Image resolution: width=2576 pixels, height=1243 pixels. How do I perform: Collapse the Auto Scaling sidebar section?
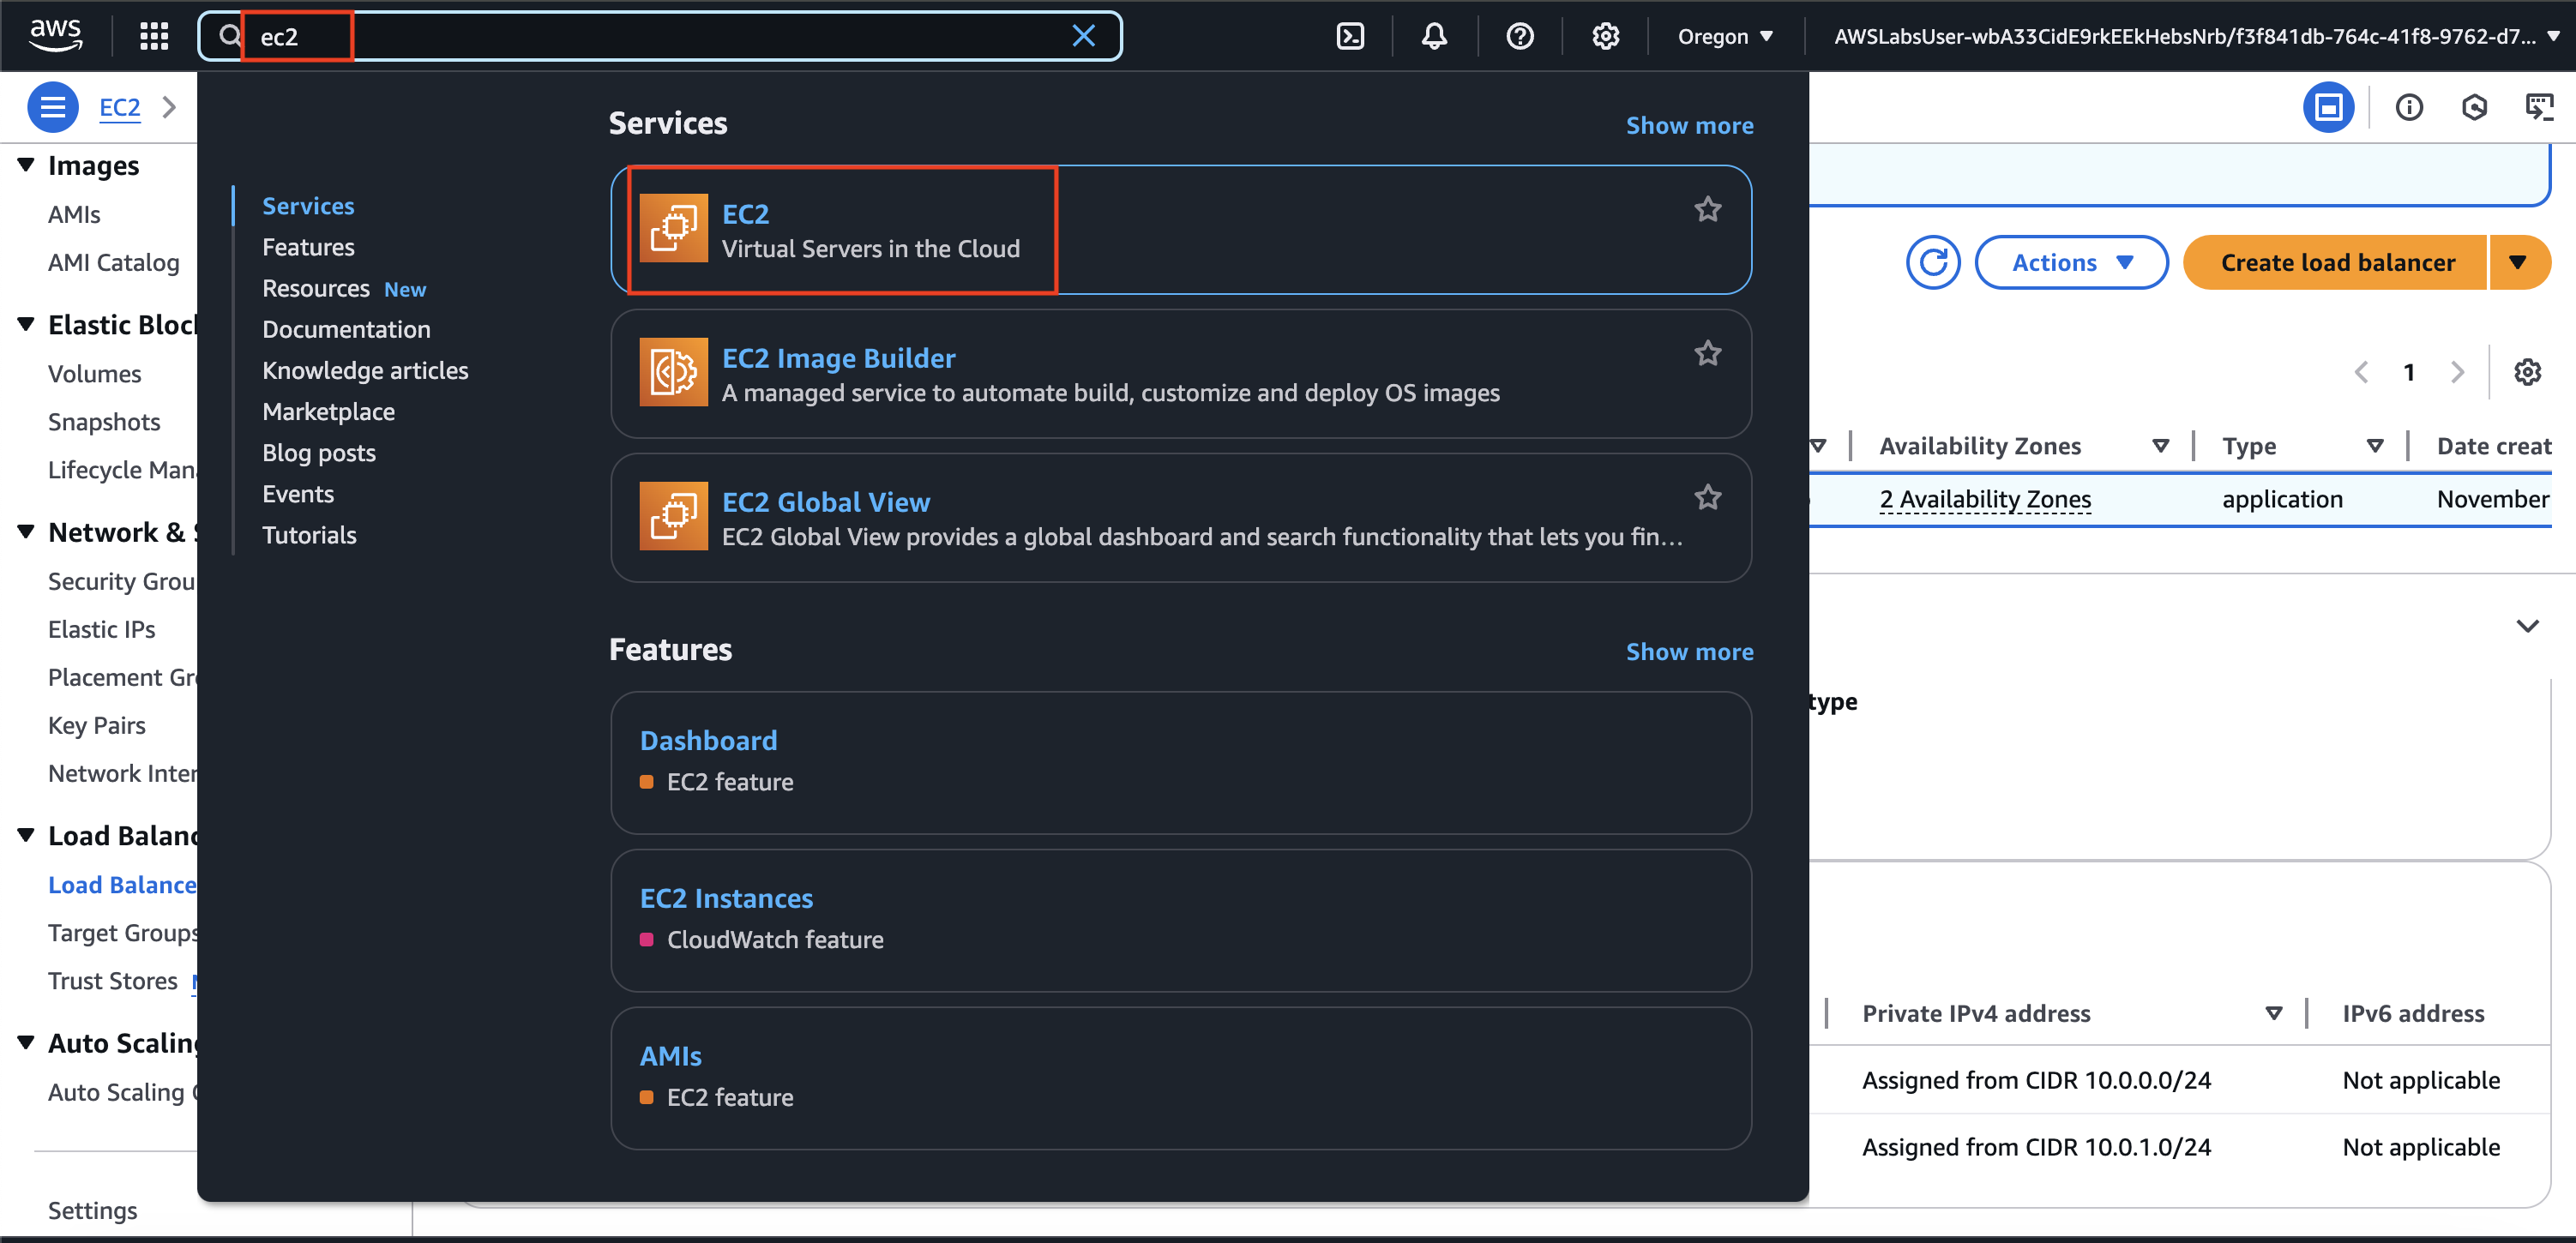click(26, 1042)
